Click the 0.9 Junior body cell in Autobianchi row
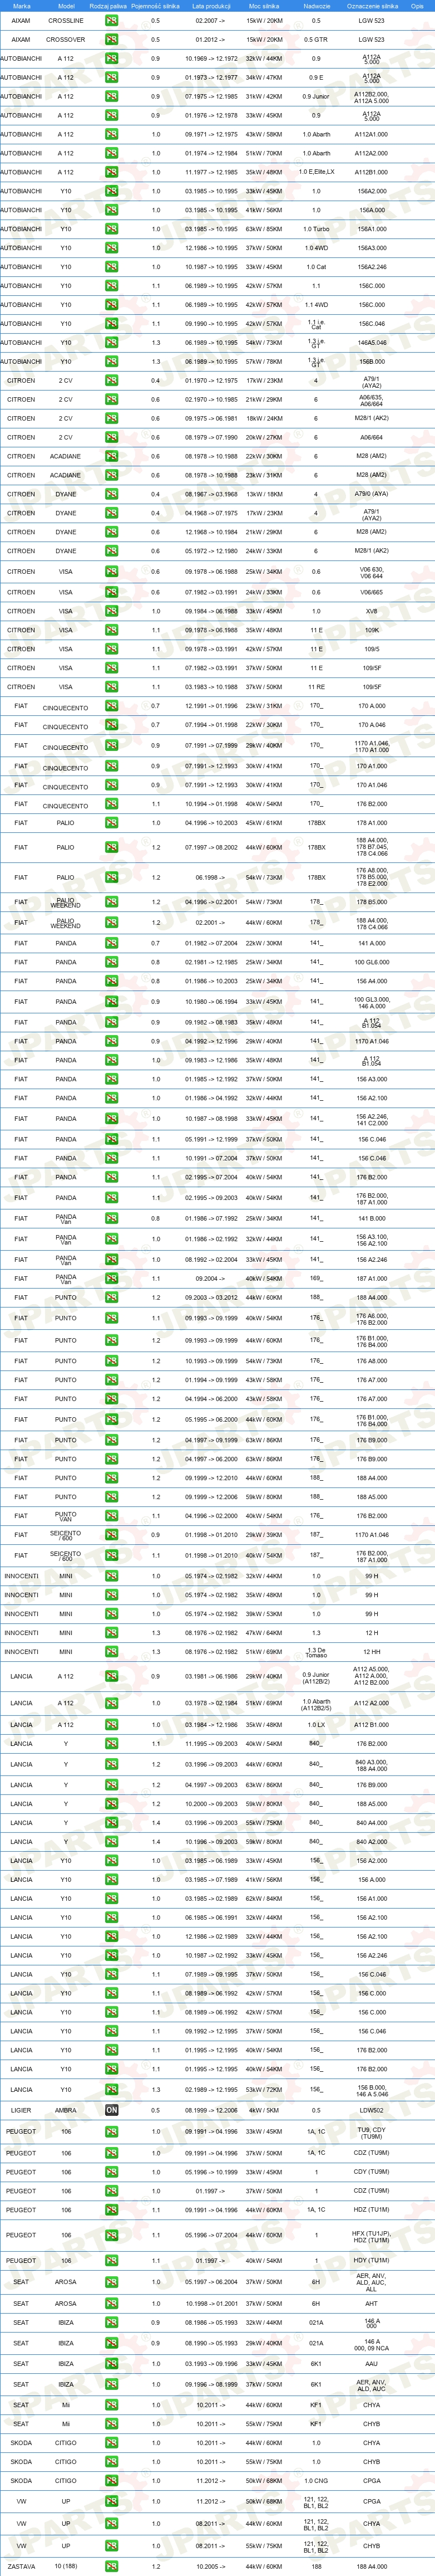This screenshot has height=2576, width=435. (x=317, y=96)
